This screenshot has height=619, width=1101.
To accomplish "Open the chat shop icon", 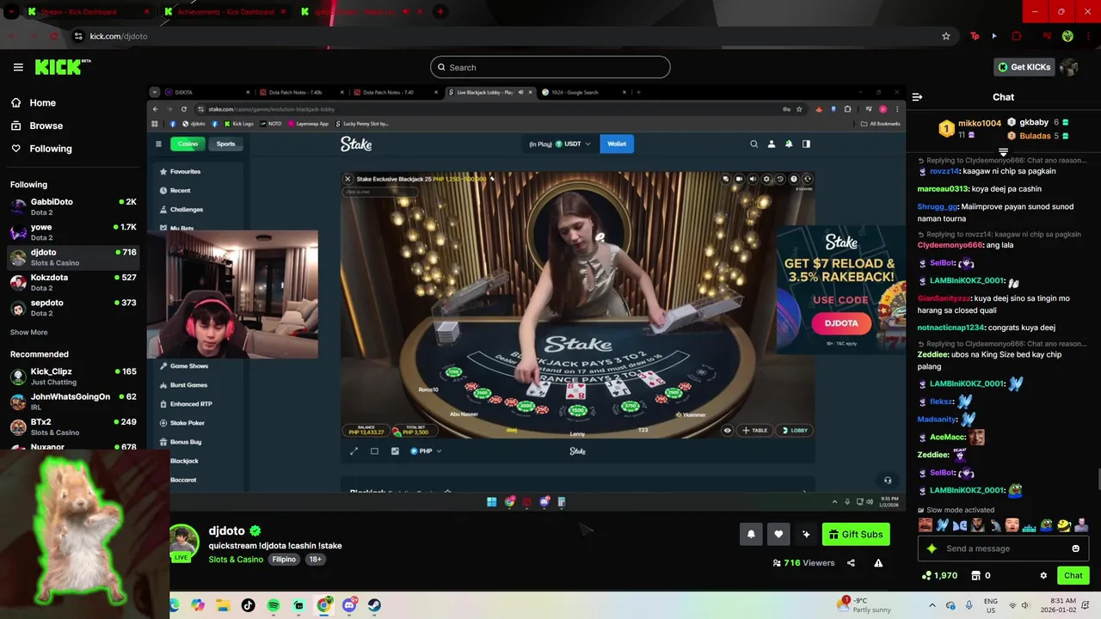I will (x=975, y=575).
